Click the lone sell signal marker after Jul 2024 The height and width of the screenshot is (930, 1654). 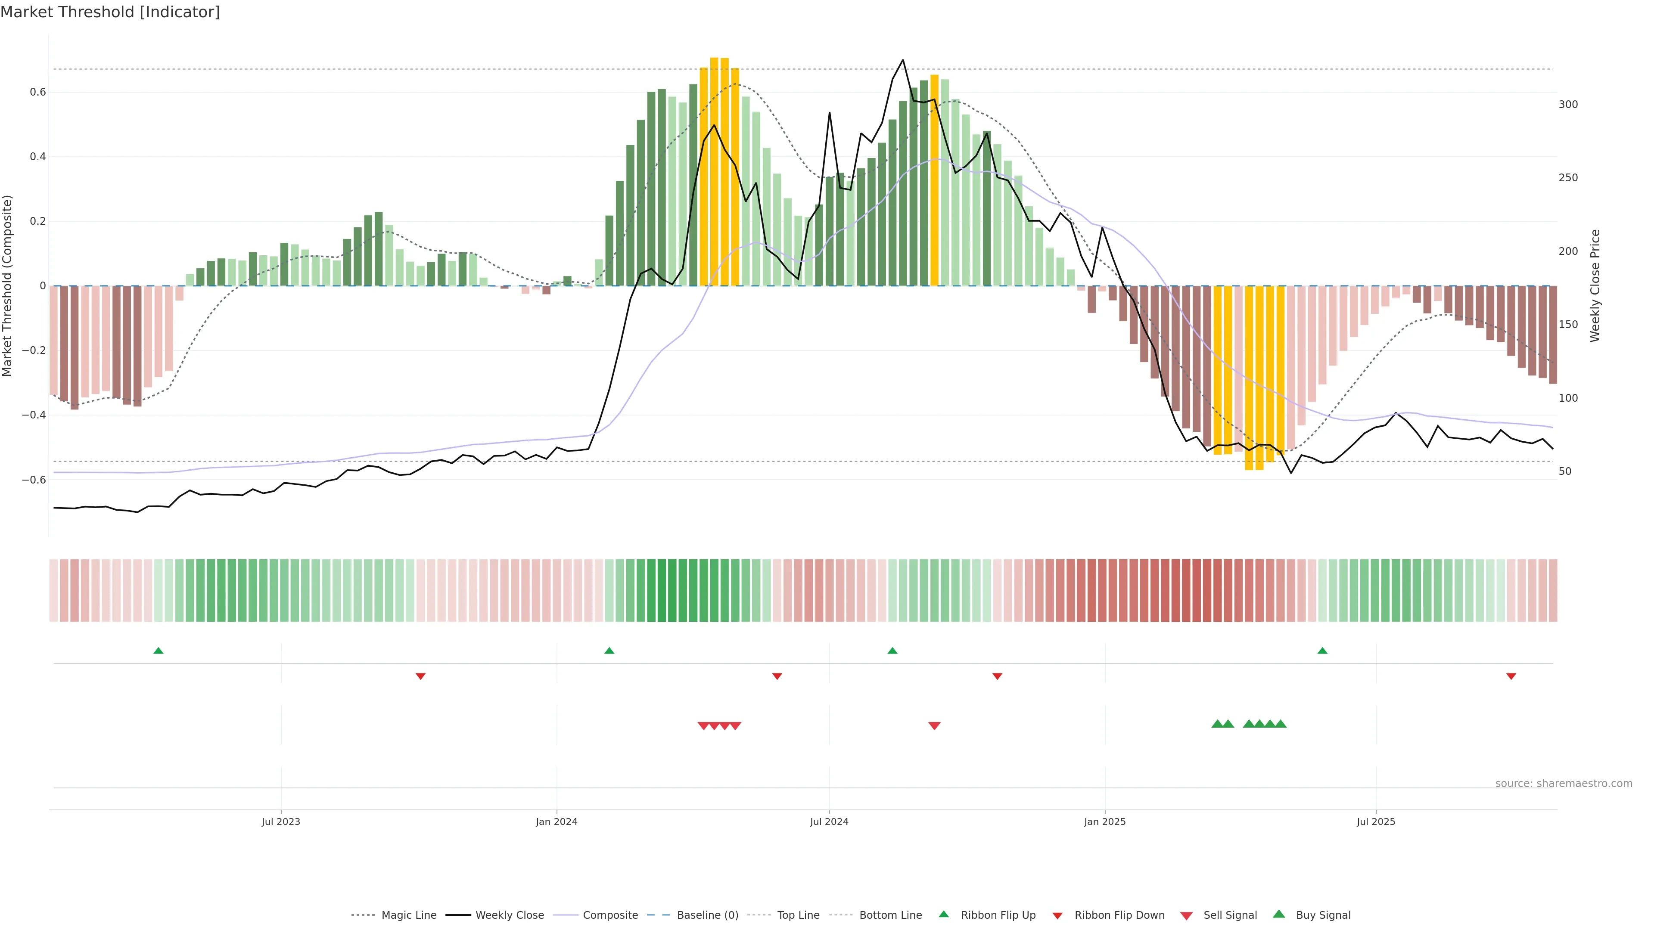click(934, 726)
